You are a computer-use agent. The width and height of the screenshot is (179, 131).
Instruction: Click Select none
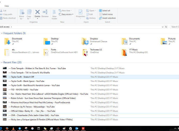coord(106,14)
